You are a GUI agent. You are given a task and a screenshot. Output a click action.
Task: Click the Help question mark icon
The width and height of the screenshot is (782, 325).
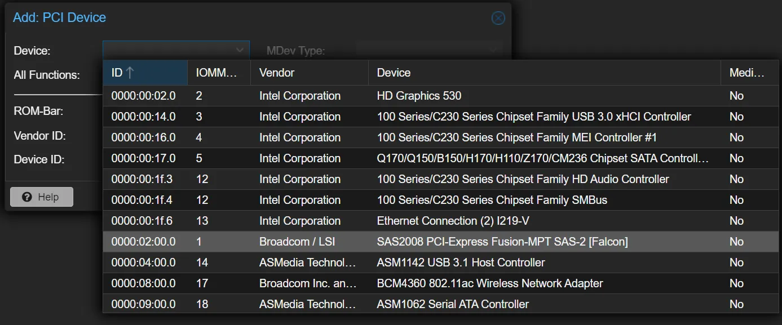click(26, 197)
